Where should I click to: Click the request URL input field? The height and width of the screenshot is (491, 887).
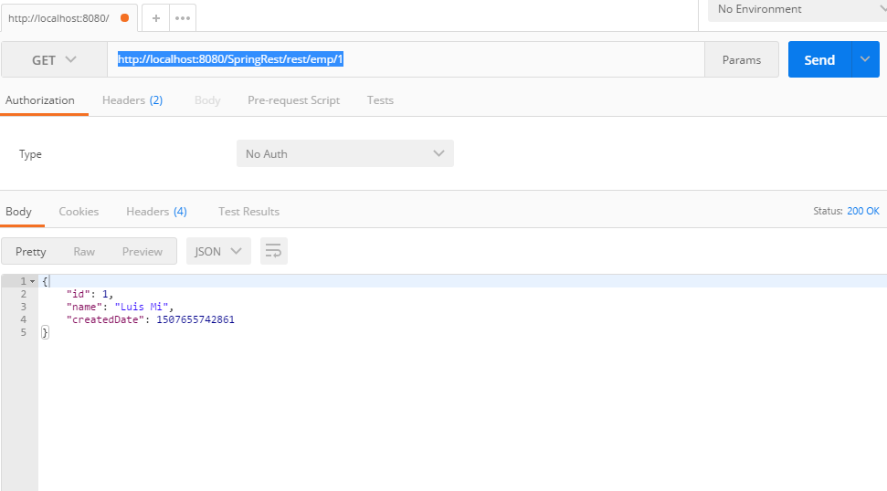point(406,59)
